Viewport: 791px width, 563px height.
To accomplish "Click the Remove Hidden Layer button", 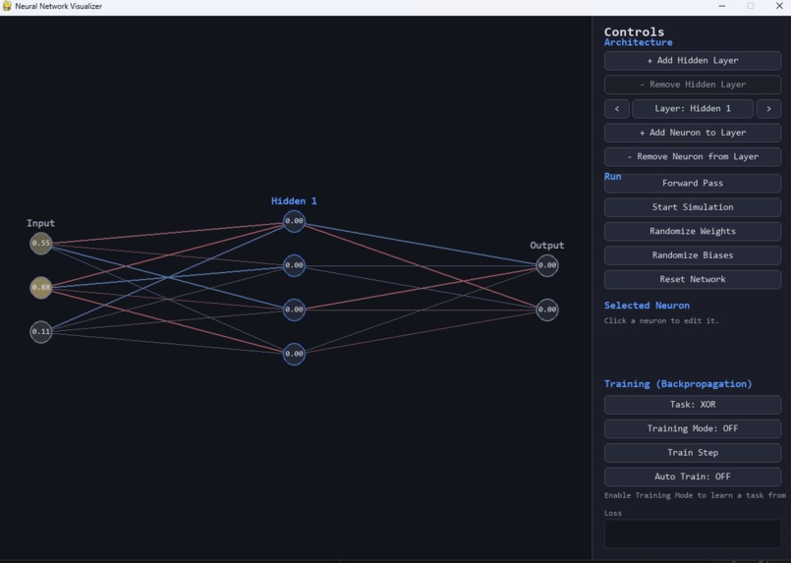I will pyautogui.click(x=693, y=84).
